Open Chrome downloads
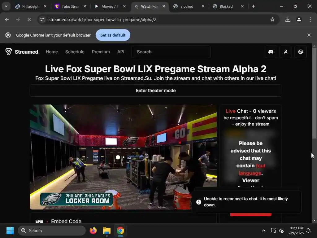This screenshot has width=317, height=238. pos(288,20)
